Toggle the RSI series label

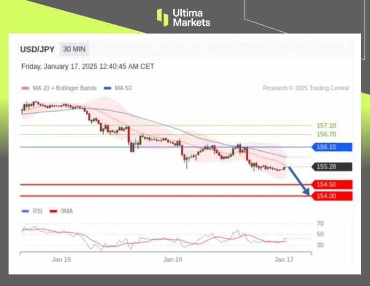point(36,211)
